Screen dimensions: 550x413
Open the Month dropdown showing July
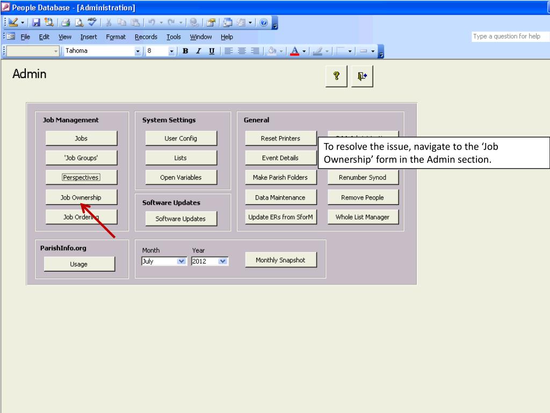(x=182, y=261)
